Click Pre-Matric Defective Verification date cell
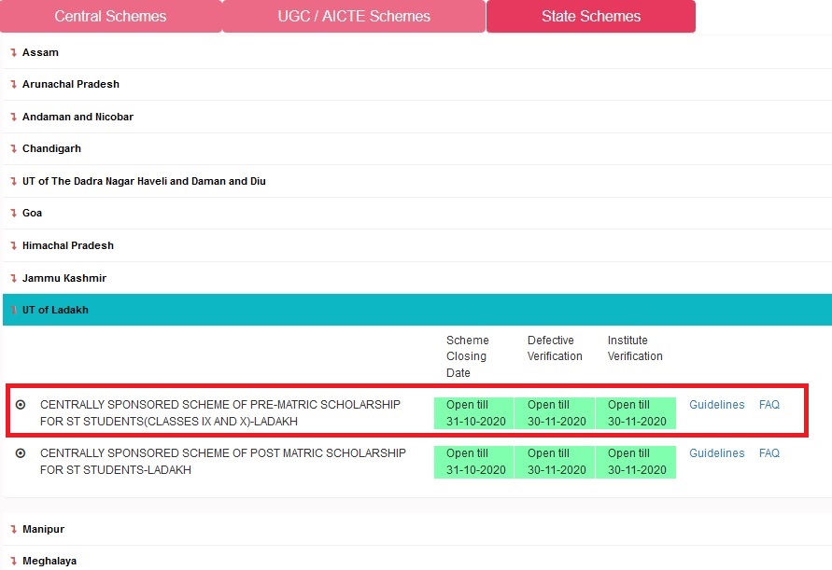The width and height of the screenshot is (832, 570). pyautogui.click(x=555, y=413)
